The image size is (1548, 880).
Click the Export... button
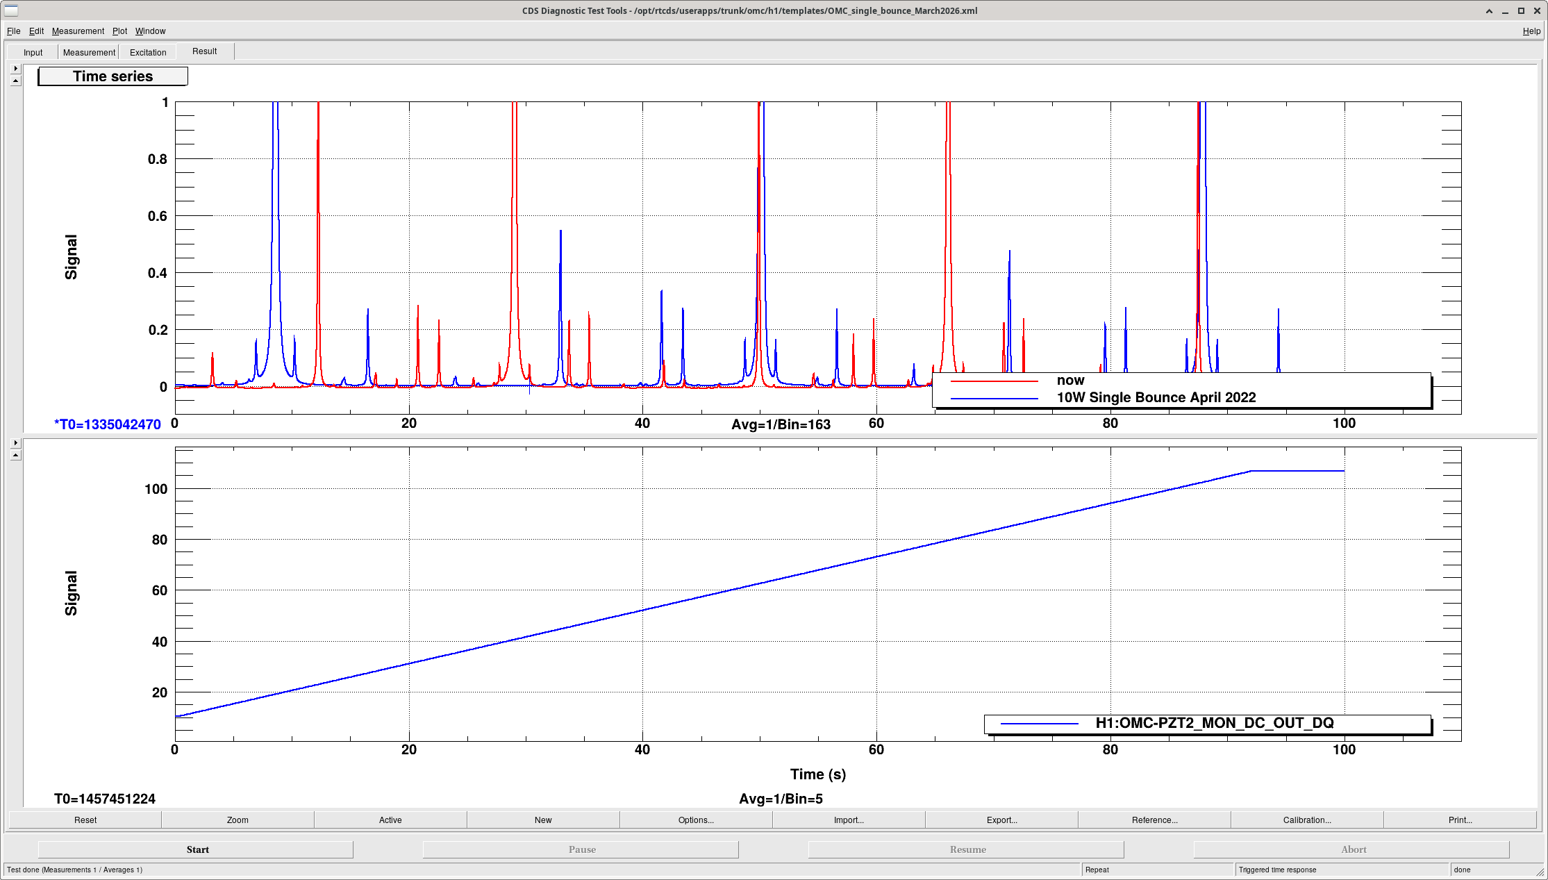[1001, 820]
